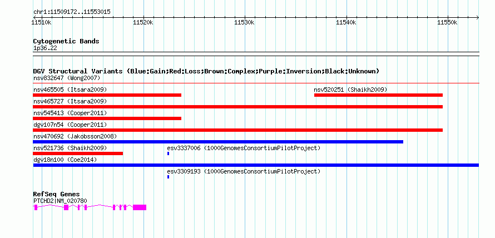The width and height of the screenshot is (495, 238).
Task: Open the nsv521736 (Shaikh2009) label
Action: 70,148
